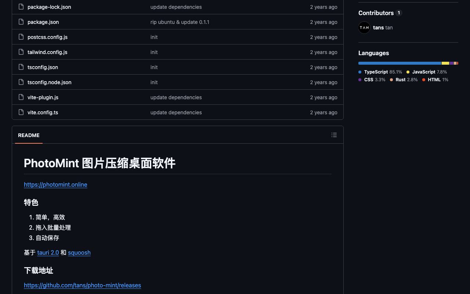Click the file icon beside package-lock.json

(x=21, y=7)
